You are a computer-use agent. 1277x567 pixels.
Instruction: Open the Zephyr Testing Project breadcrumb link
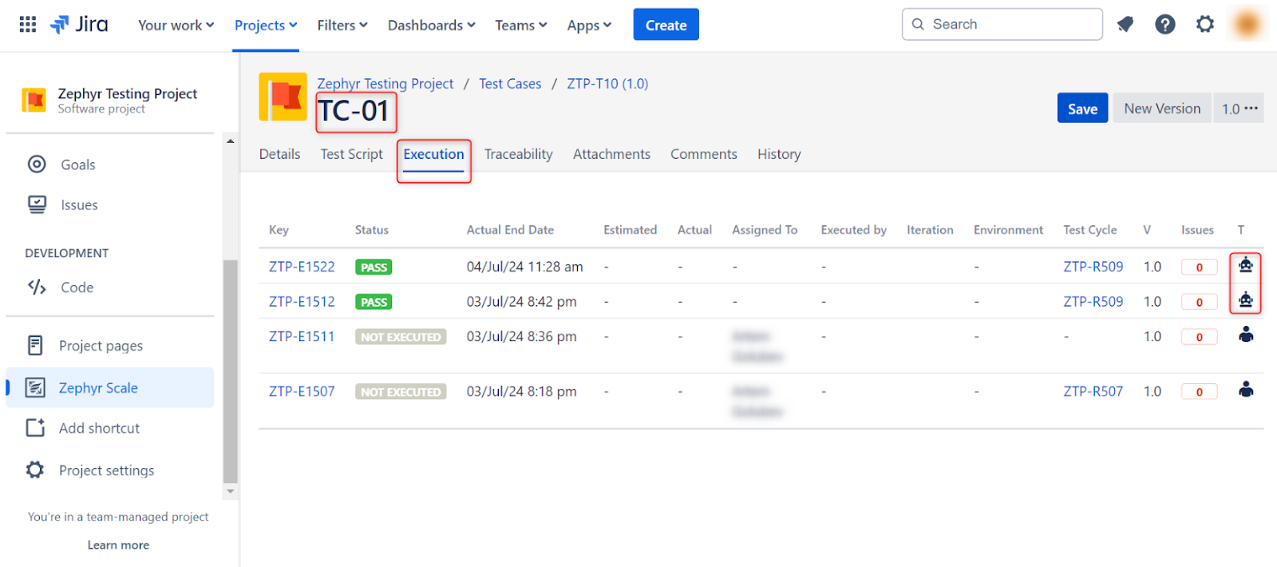pos(385,83)
